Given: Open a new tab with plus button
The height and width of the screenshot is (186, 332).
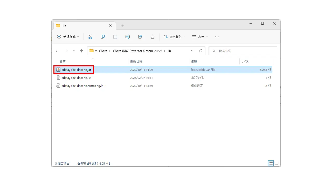Looking at the screenshot, I should point(122,26).
